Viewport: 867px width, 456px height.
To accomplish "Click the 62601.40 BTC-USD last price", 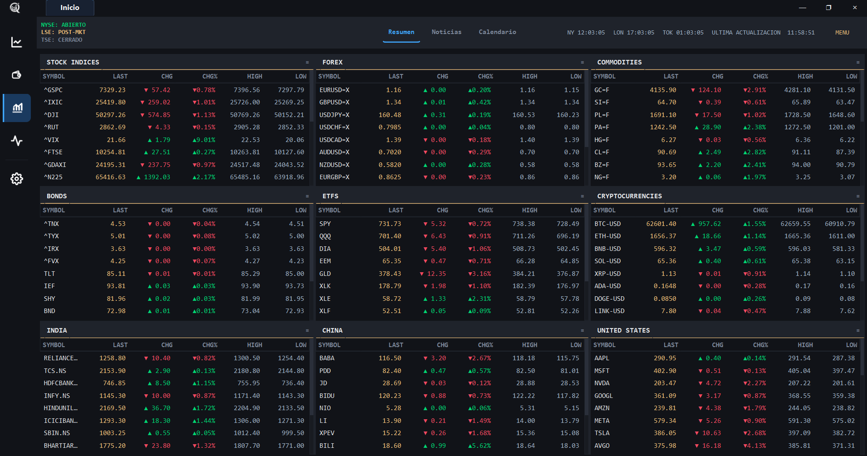I will coord(661,224).
